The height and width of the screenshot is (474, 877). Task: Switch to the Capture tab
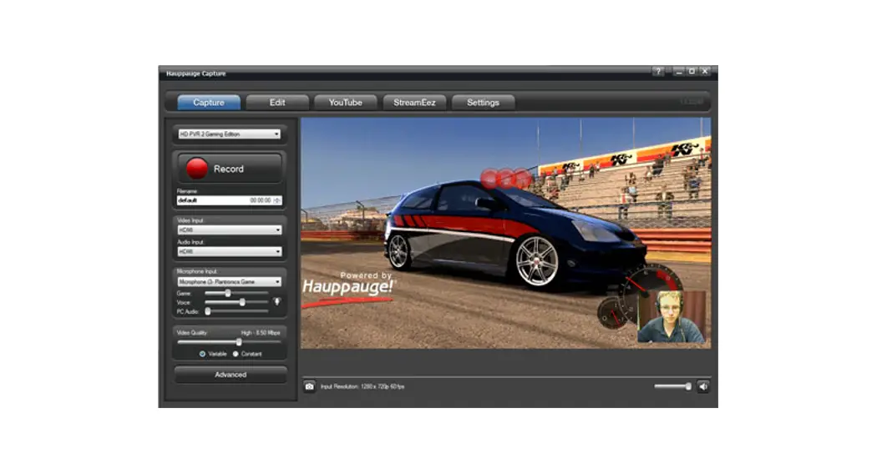209,103
